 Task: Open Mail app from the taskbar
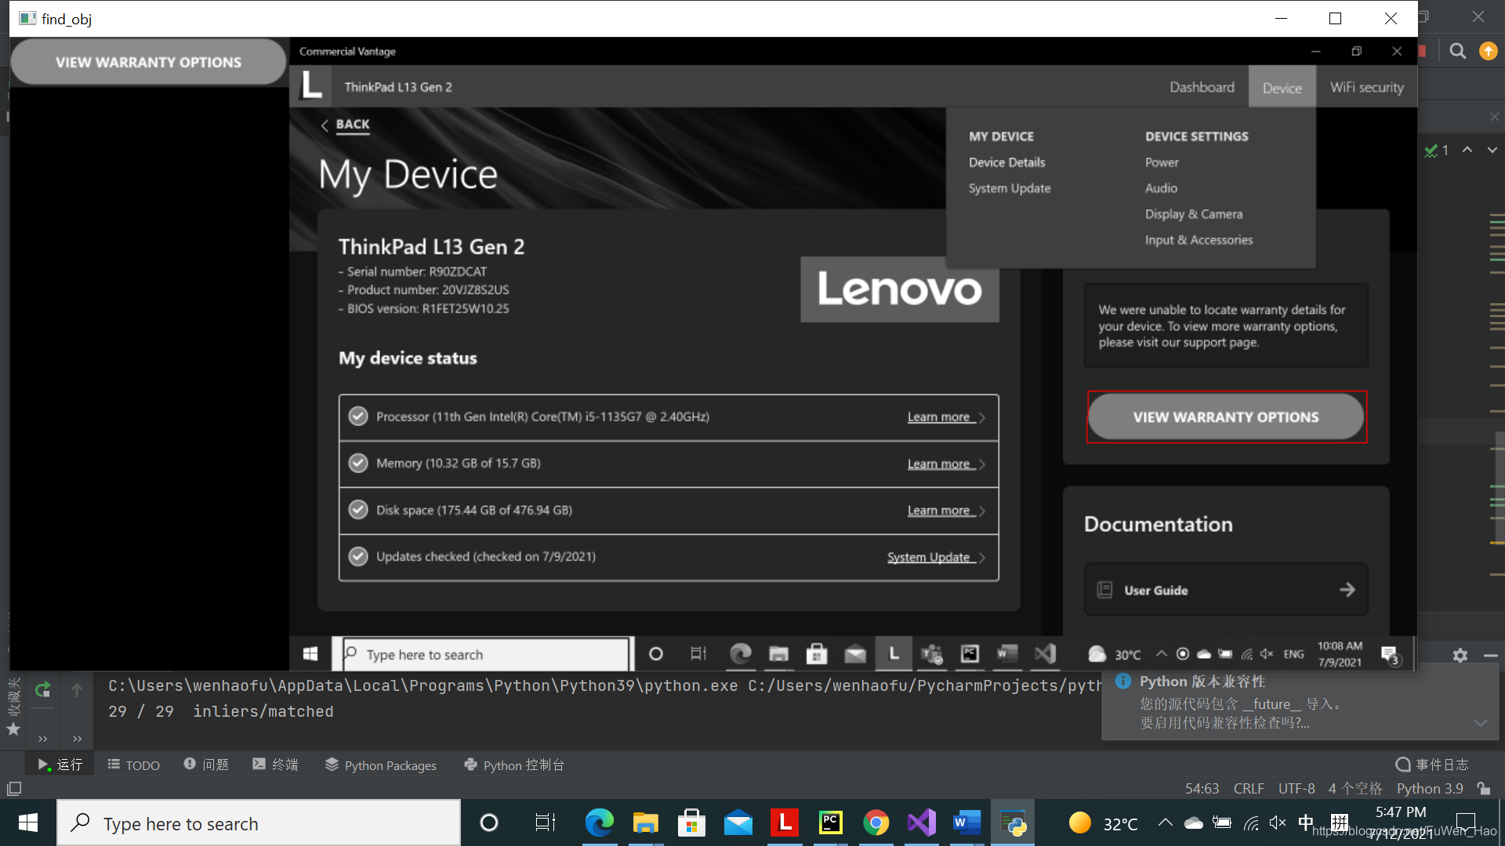coord(738,822)
